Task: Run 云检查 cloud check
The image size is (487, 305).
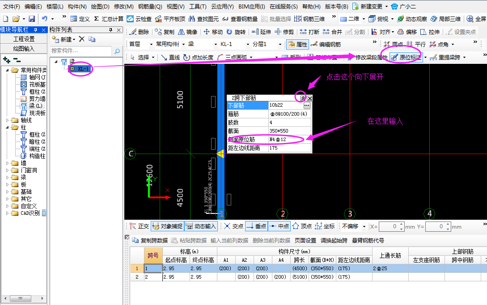Action: 139,19
